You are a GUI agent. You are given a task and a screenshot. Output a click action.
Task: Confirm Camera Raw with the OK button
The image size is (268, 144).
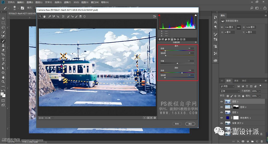(190, 124)
